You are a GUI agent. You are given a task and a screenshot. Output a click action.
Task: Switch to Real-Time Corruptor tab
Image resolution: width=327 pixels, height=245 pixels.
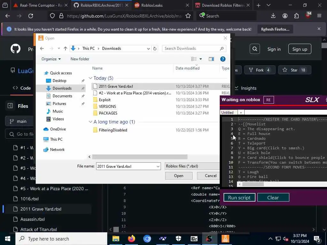pyautogui.click(x=41, y=5)
